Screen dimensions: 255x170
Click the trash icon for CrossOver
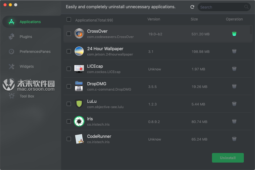pyautogui.click(x=234, y=34)
